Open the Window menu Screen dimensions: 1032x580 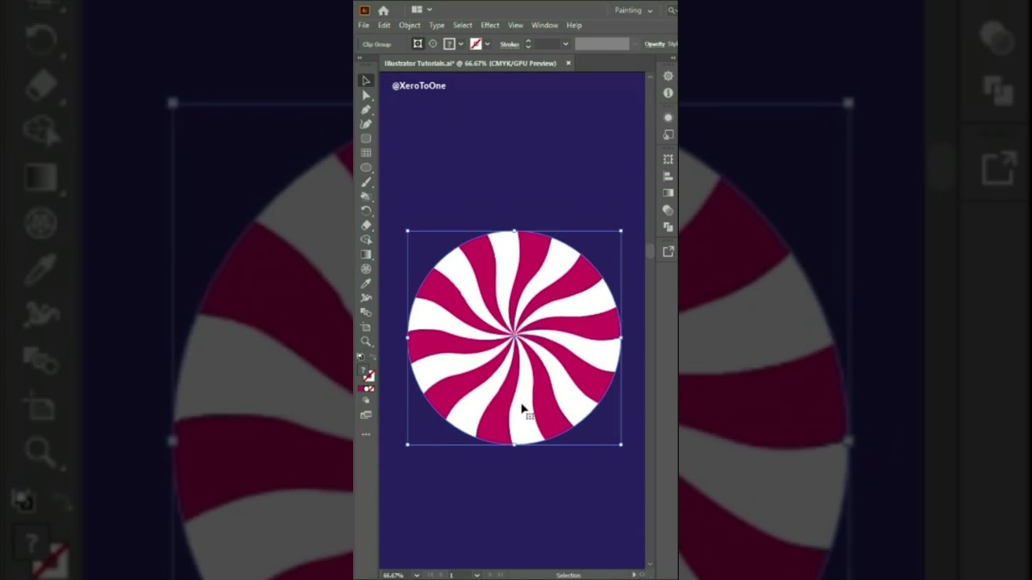[x=544, y=26]
